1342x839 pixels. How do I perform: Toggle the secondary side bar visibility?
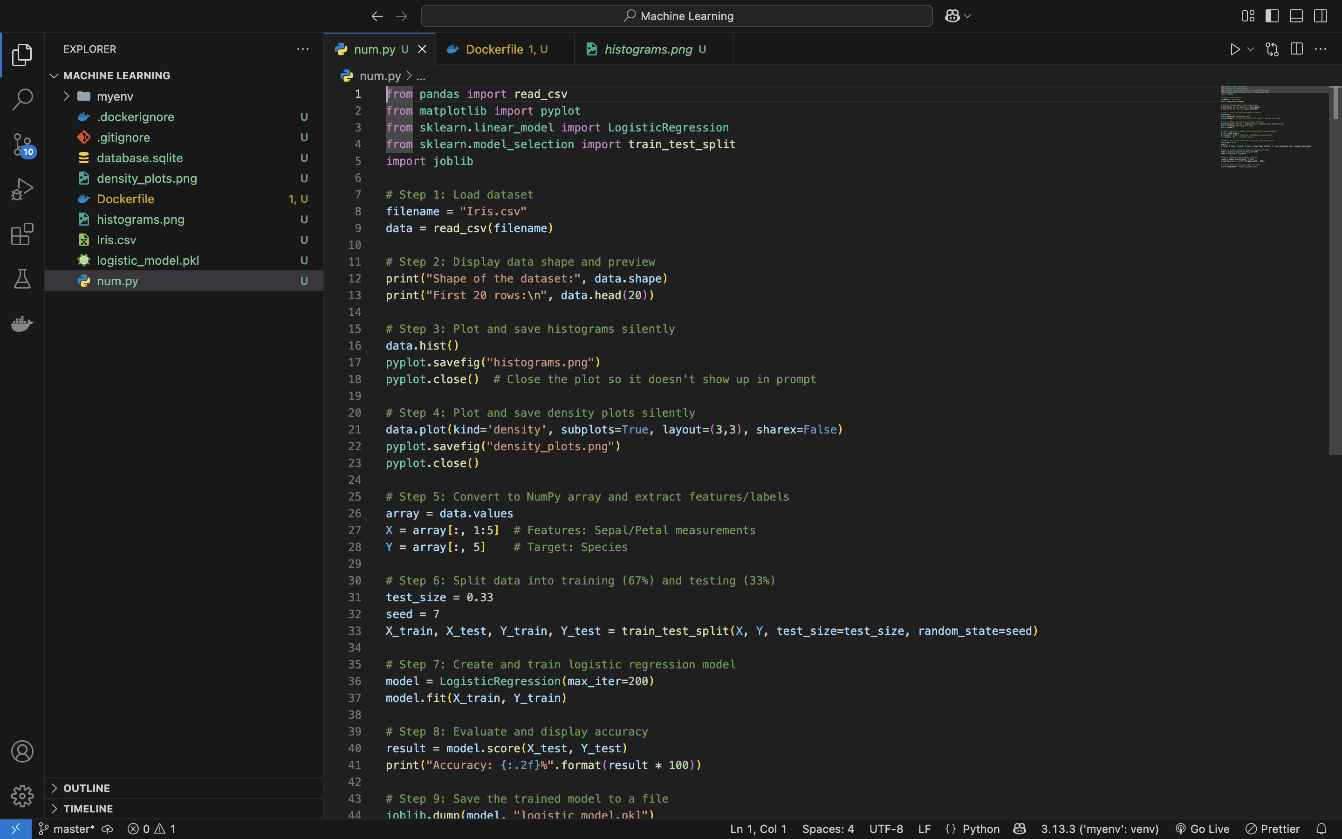pos(1321,16)
